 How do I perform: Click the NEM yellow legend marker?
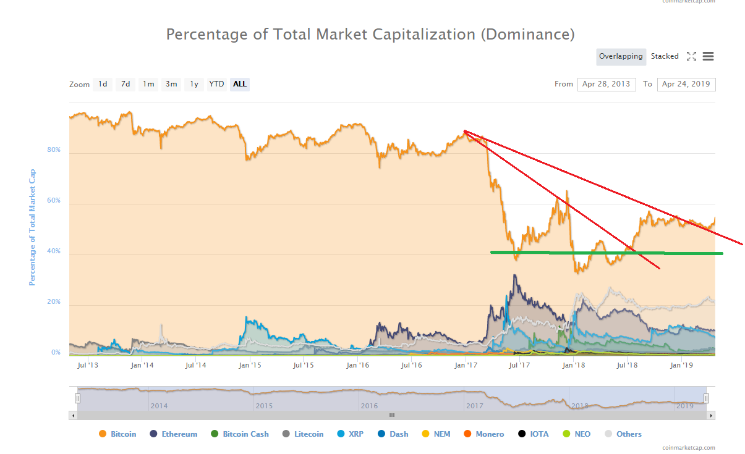click(424, 434)
